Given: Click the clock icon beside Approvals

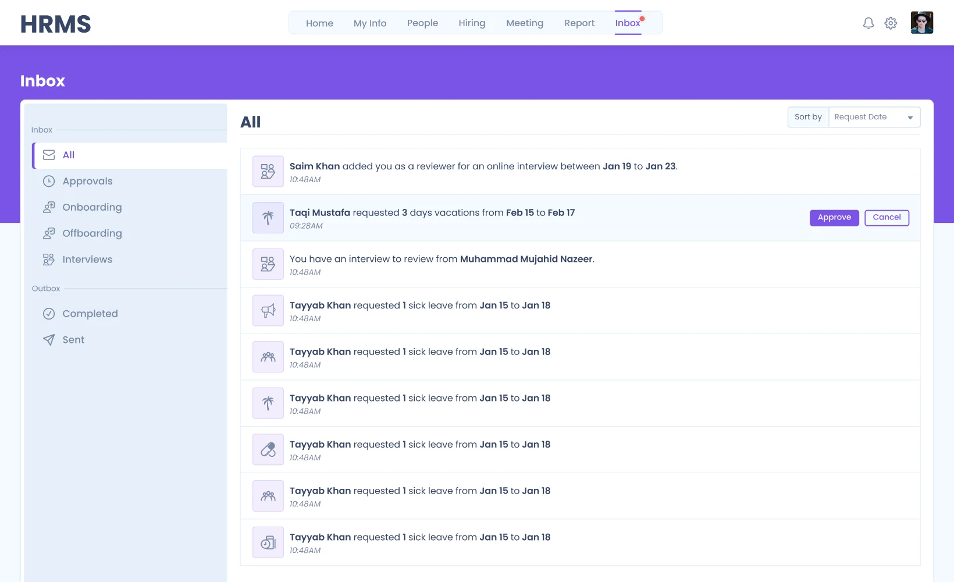Looking at the screenshot, I should pos(49,181).
